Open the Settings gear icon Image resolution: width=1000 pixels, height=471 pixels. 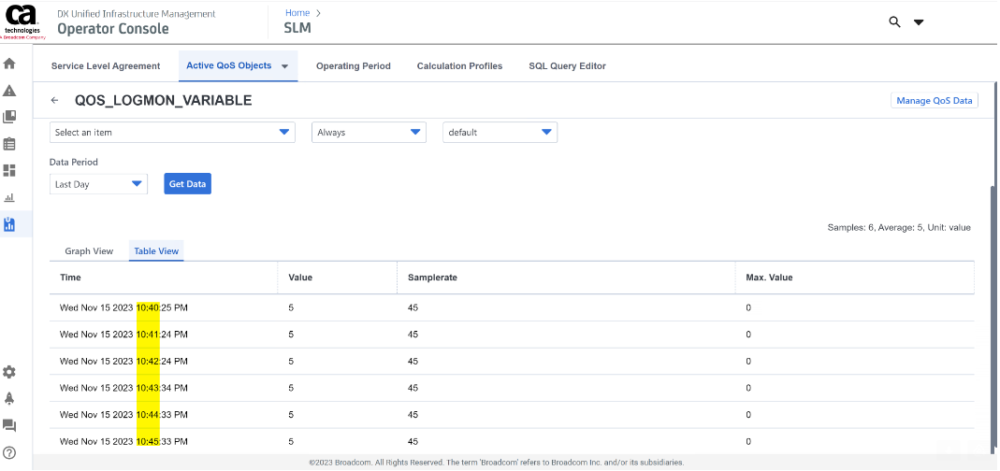(10, 372)
